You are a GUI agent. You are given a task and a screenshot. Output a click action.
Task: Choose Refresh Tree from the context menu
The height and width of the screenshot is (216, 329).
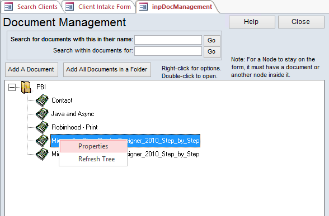click(96, 159)
